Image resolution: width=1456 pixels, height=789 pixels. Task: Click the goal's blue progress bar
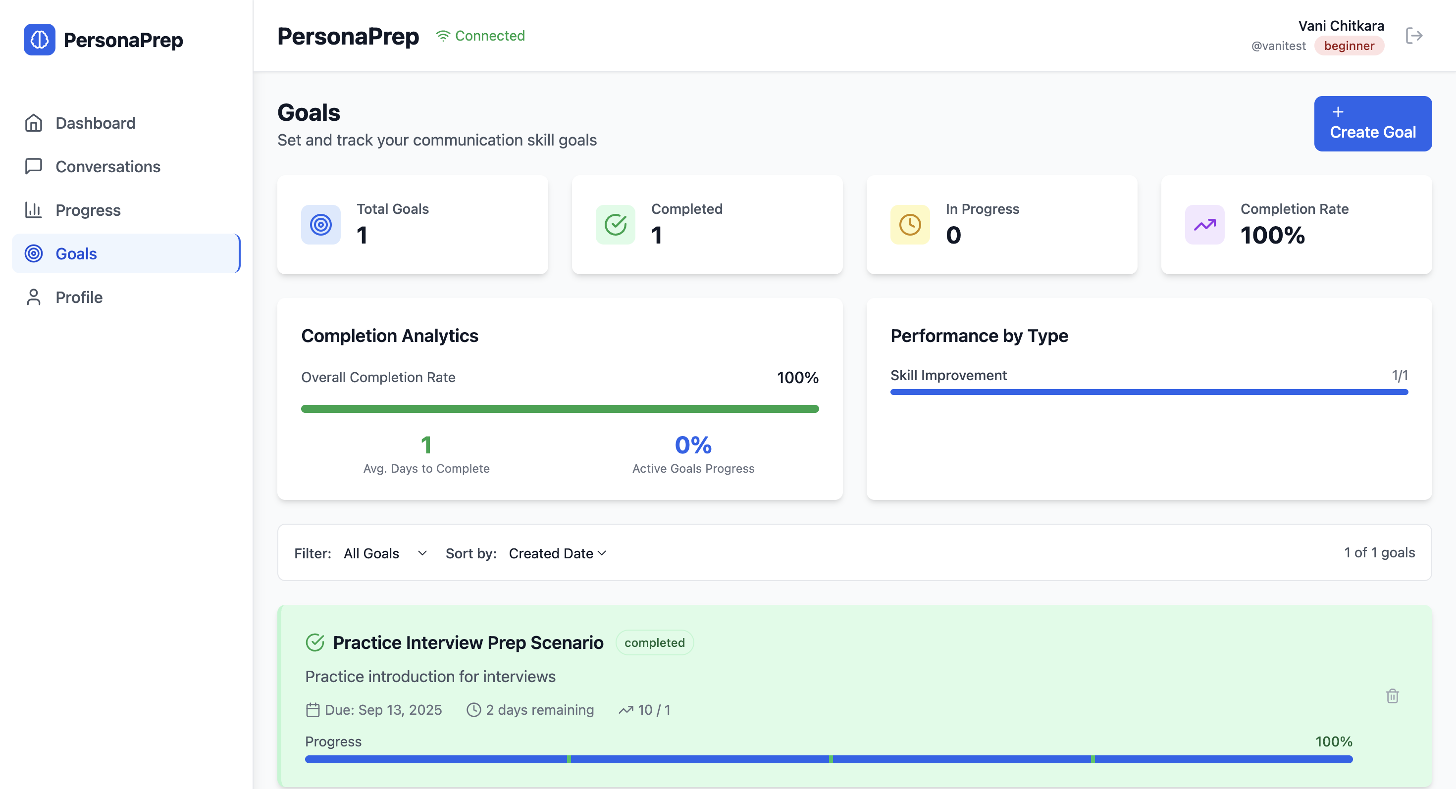click(828, 760)
